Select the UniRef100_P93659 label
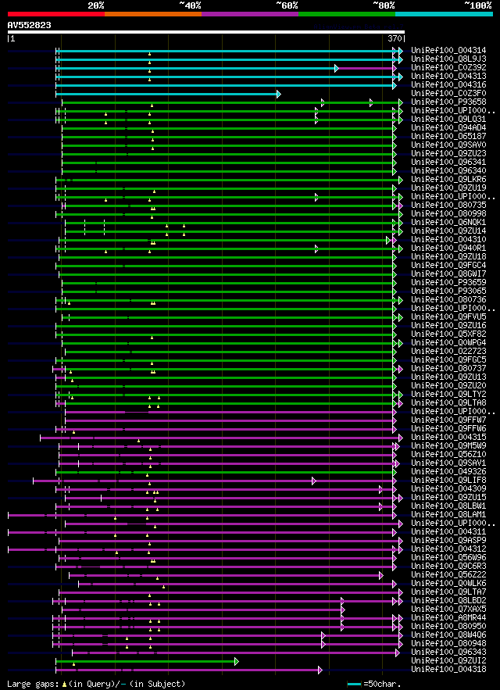500x690 pixels. tap(448, 283)
